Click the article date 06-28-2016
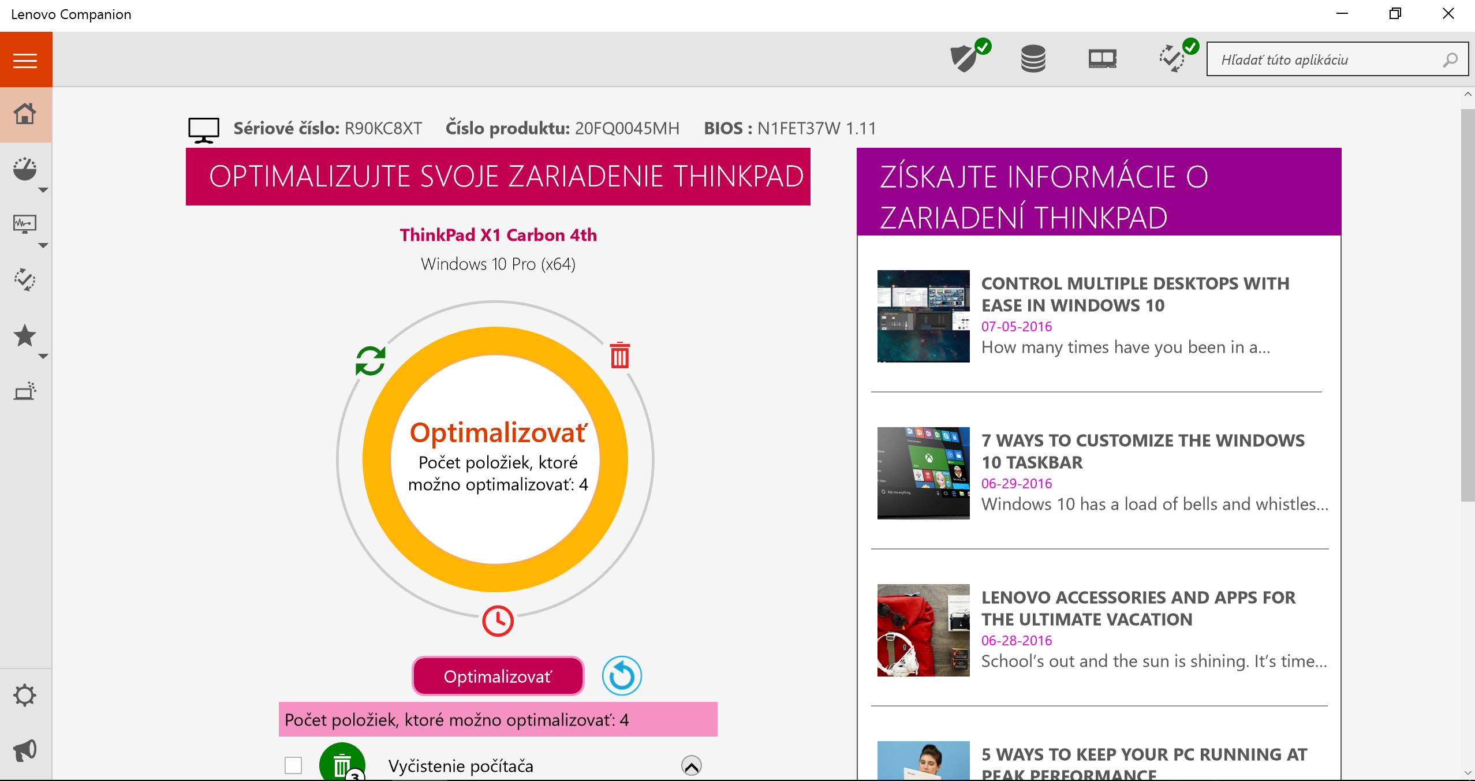Viewport: 1475px width, 781px height. click(1017, 640)
